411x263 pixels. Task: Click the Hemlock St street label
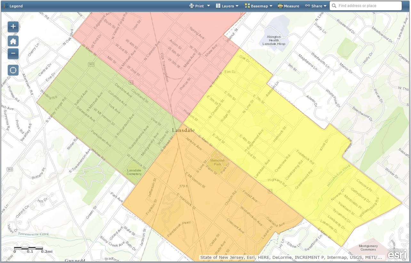coord(280,135)
